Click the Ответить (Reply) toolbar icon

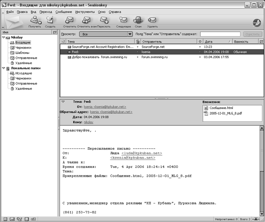(x=70, y=21)
